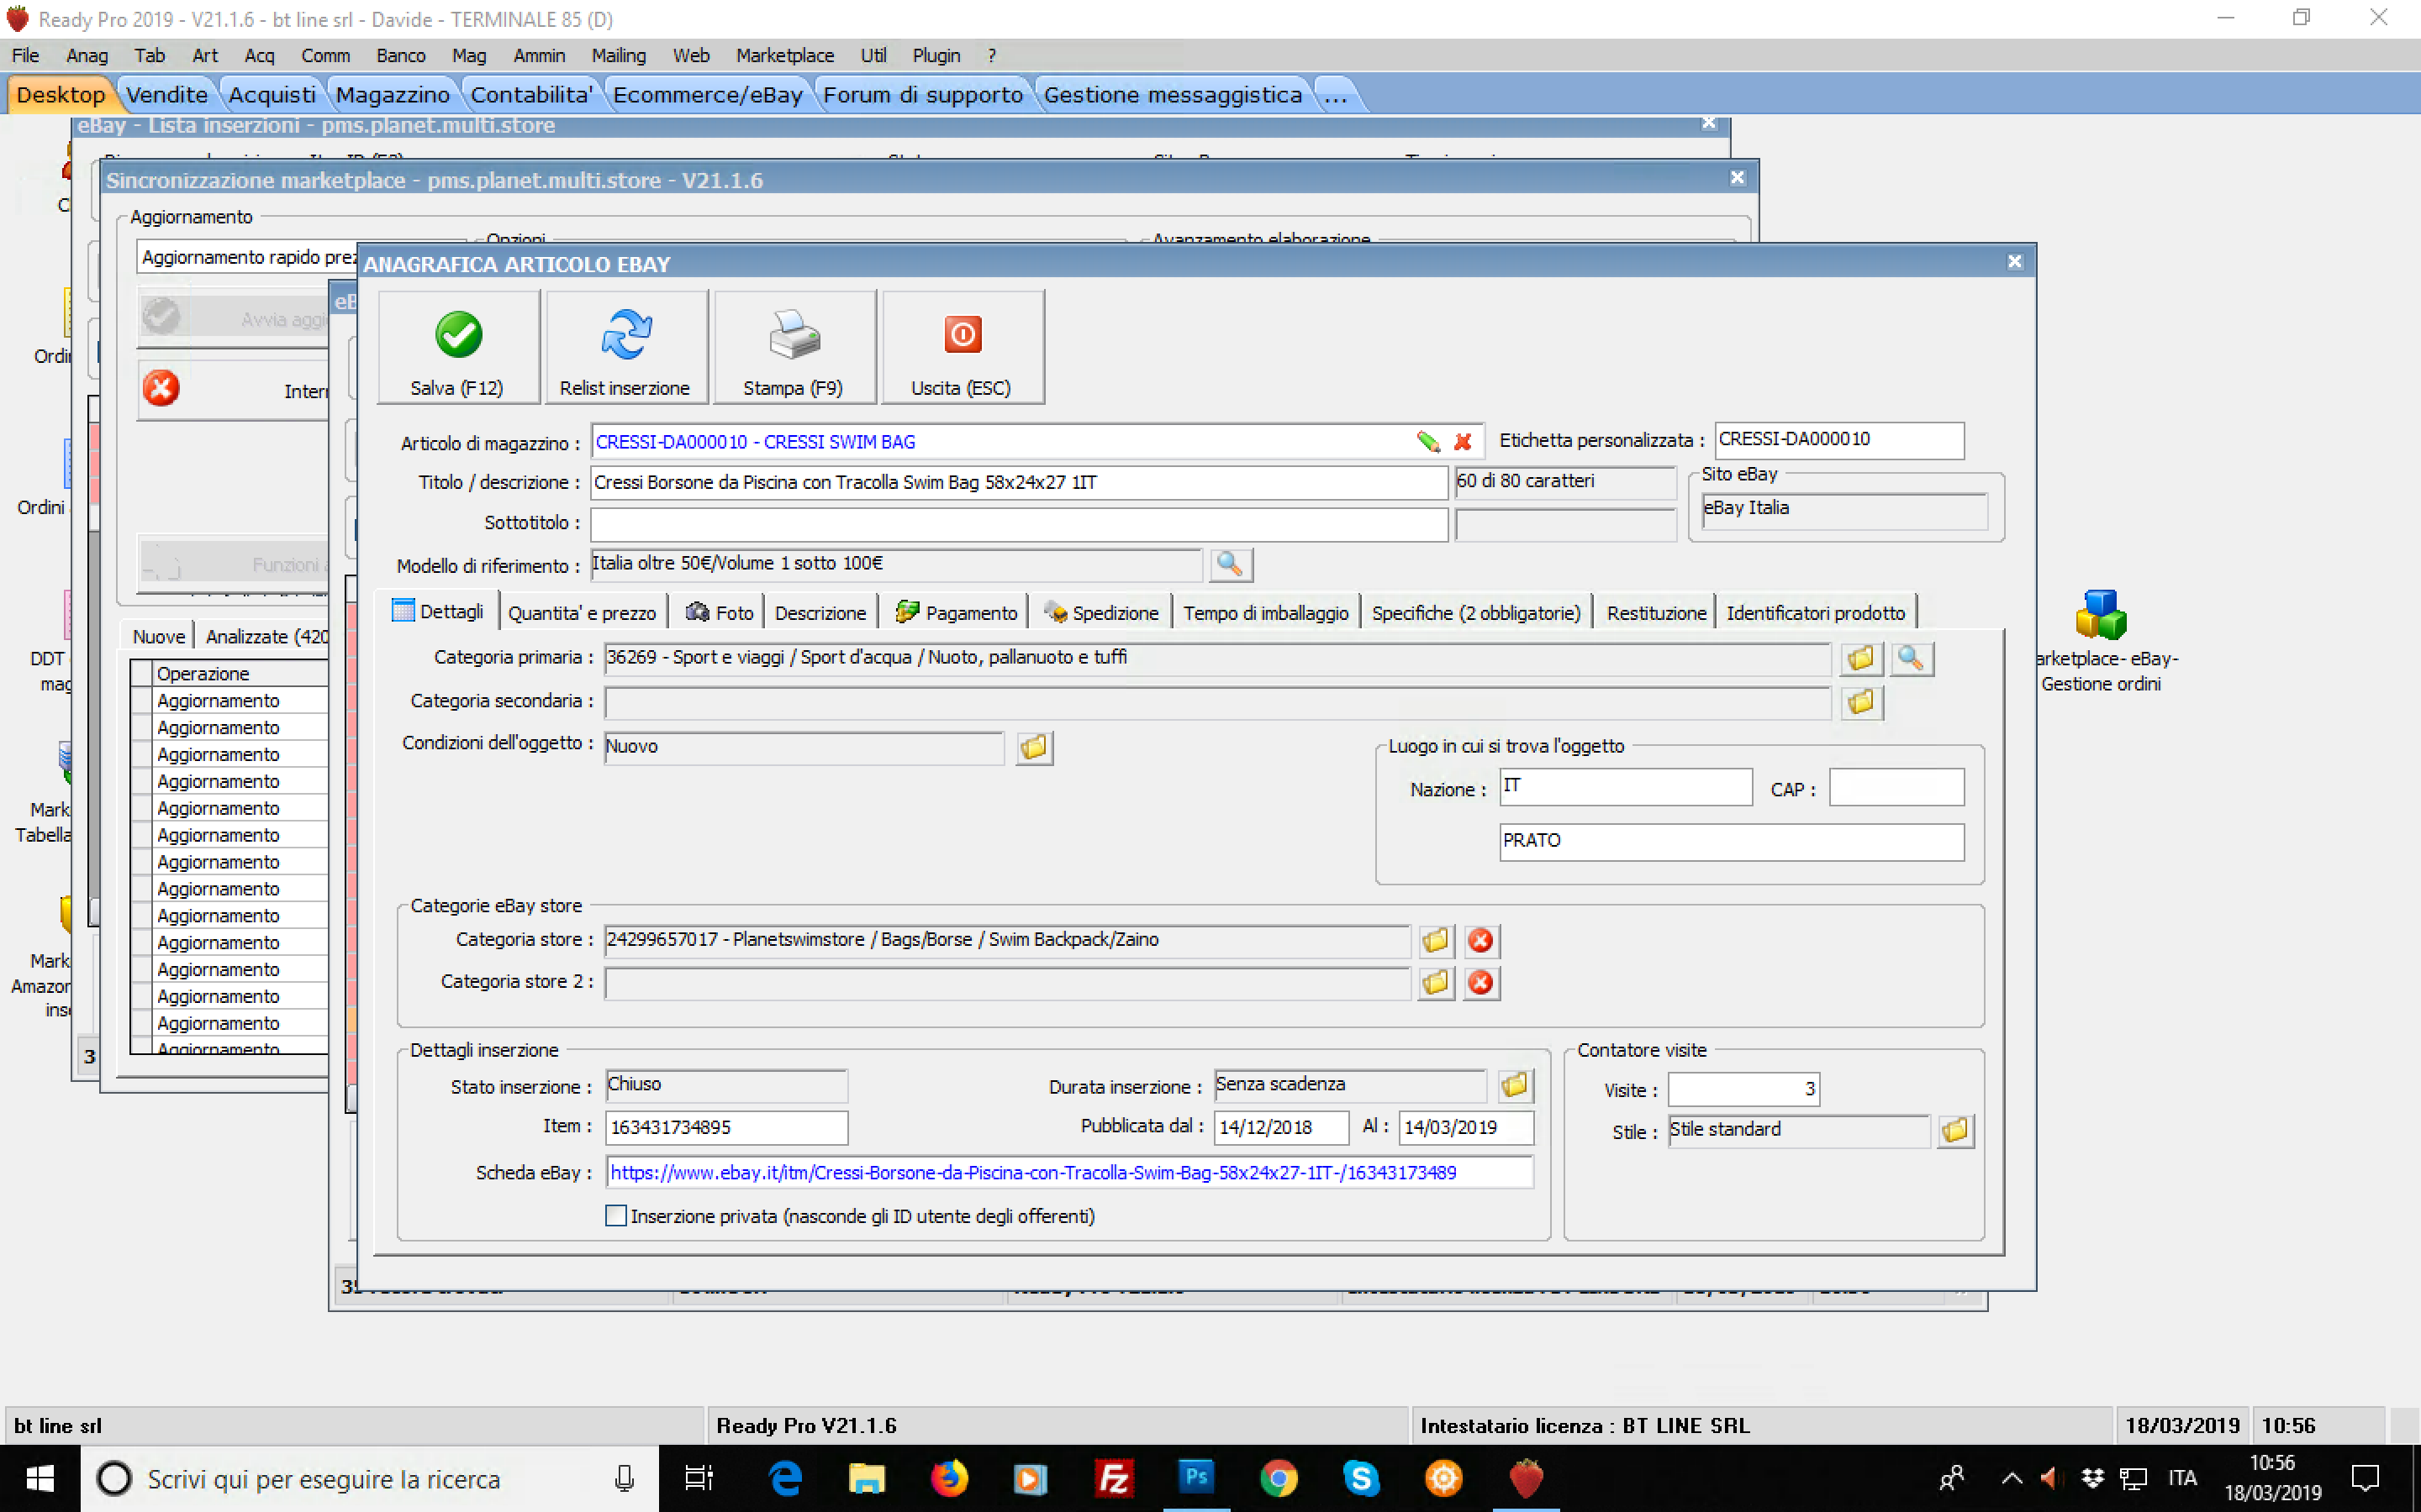Enable the Inserzione privata checkbox
The image size is (2421, 1512).
(x=616, y=1216)
